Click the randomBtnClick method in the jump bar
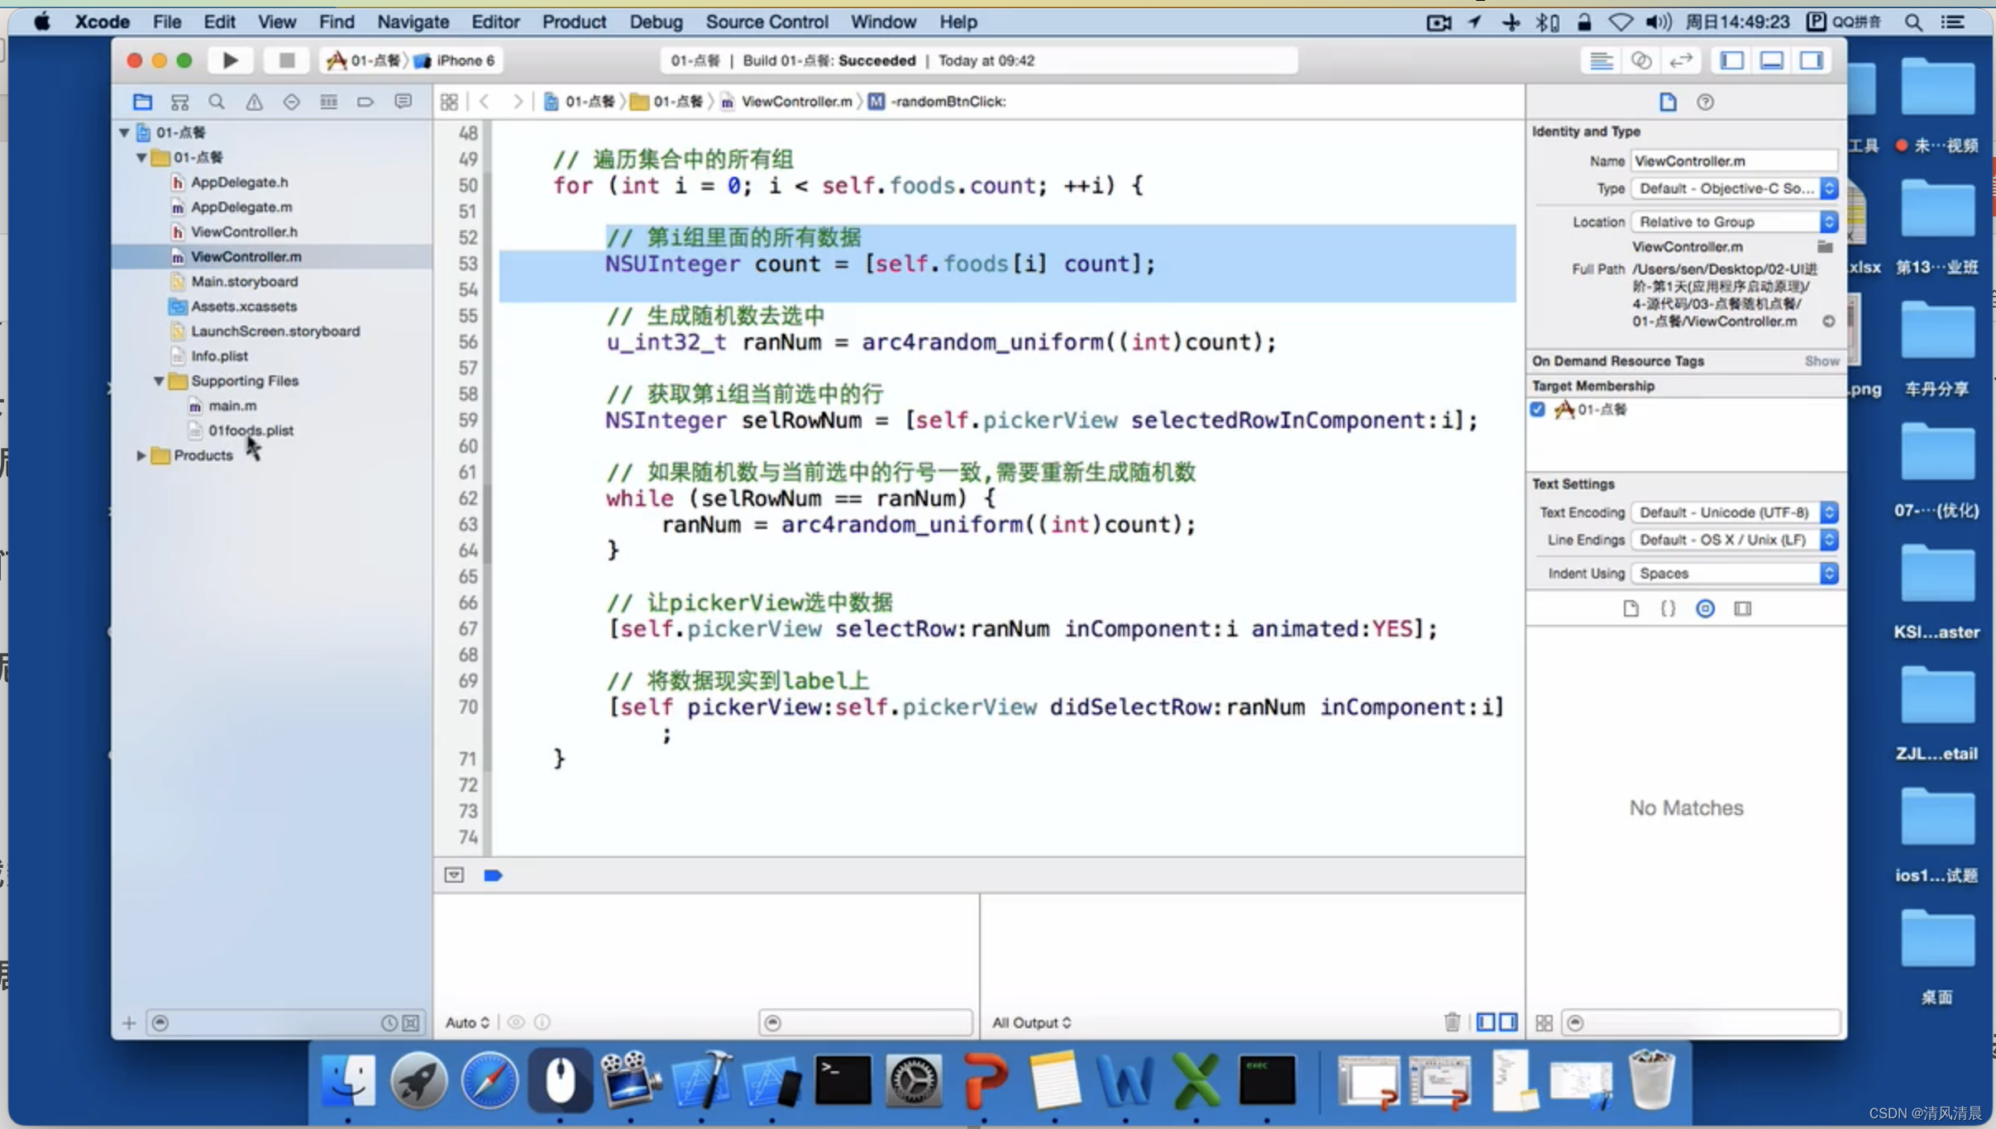1996x1129 pixels. point(938,102)
